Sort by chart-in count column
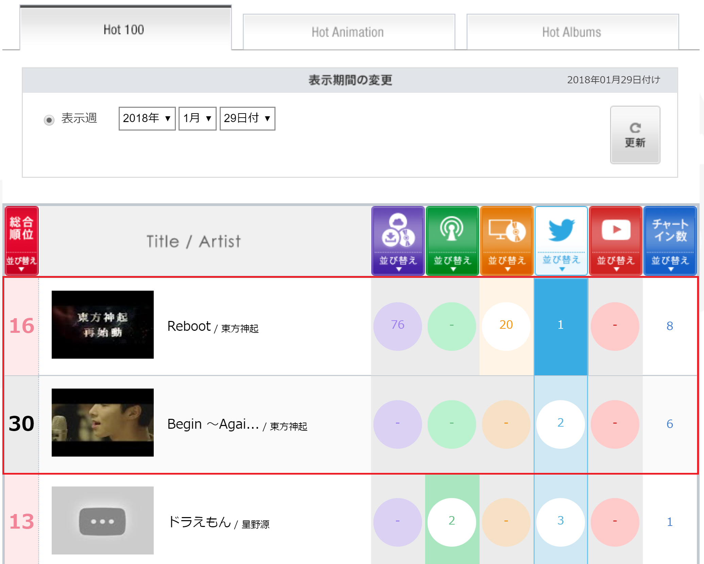This screenshot has height=564, width=704. point(670,241)
